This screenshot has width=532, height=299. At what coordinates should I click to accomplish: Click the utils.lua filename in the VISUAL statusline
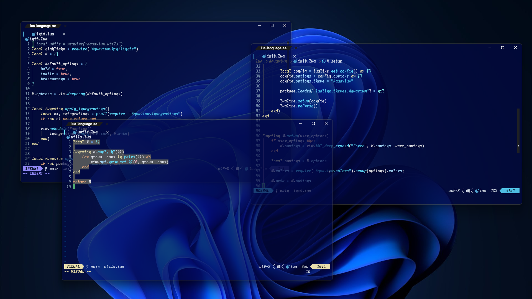click(x=114, y=267)
